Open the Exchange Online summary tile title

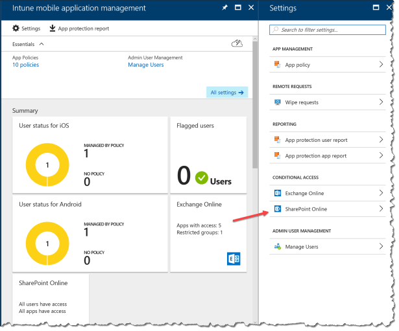click(x=199, y=204)
